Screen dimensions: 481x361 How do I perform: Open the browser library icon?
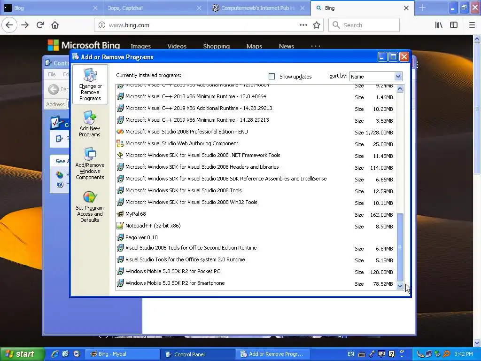click(439, 25)
